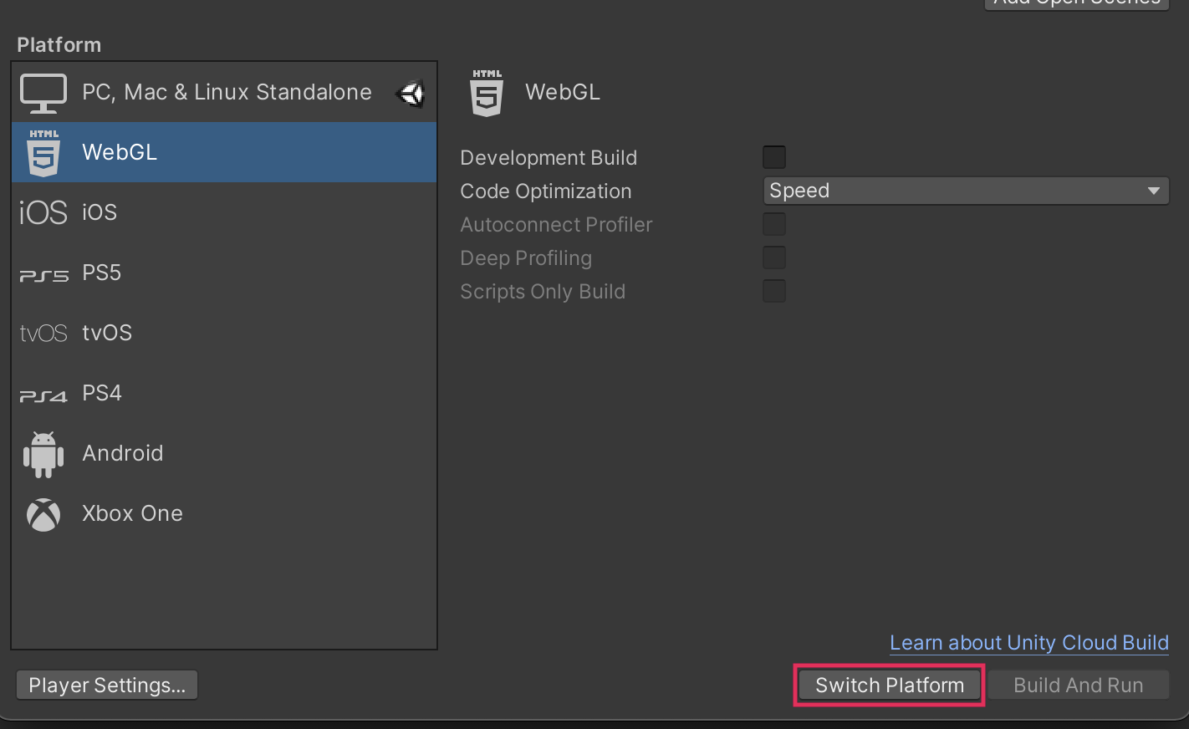Open Learn about Unity Cloud Build link

tap(1028, 643)
